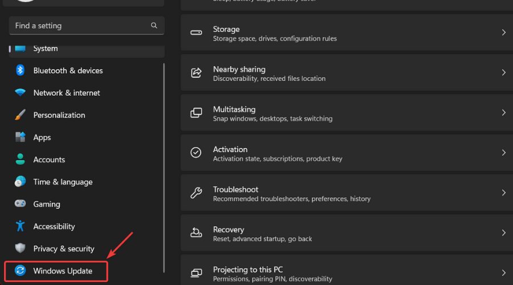Click the Apps icon in sidebar
513x285 pixels.
21,137
